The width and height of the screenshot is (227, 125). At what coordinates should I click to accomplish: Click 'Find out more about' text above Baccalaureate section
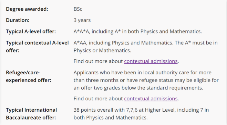point(98,99)
